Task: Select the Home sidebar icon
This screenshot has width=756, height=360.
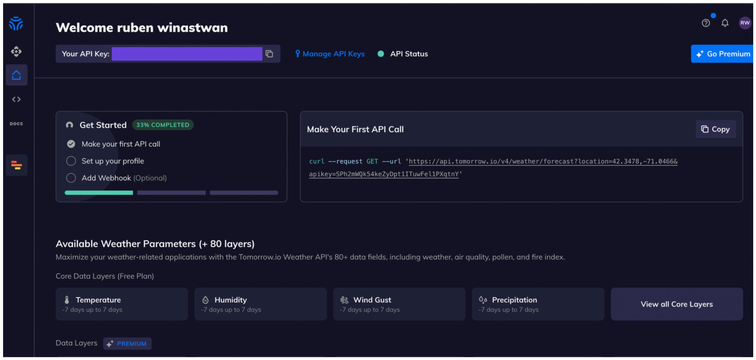Action: 16,75
